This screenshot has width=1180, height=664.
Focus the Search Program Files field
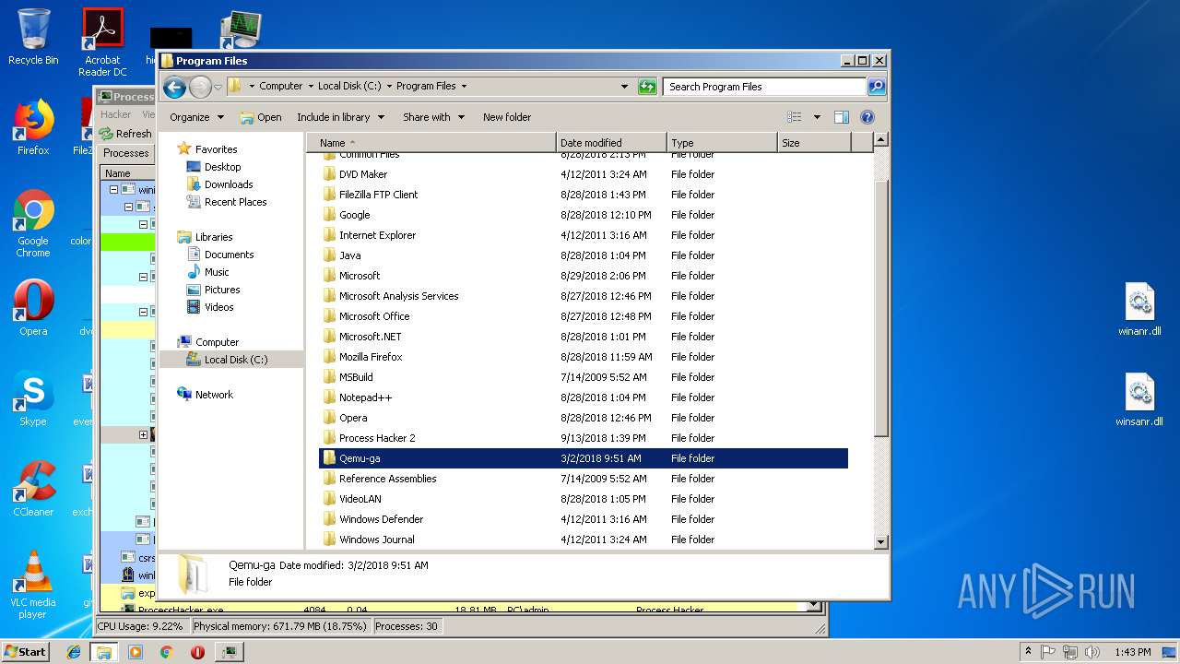pyautogui.click(x=764, y=87)
